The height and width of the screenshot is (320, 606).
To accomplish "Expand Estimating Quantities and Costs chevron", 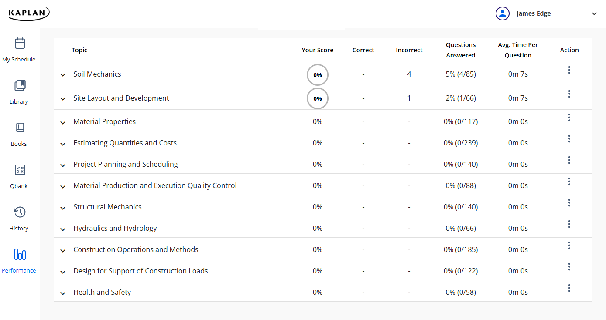I will [63, 144].
